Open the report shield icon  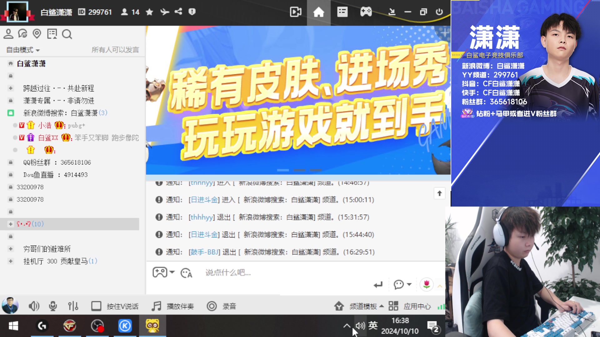192,12
